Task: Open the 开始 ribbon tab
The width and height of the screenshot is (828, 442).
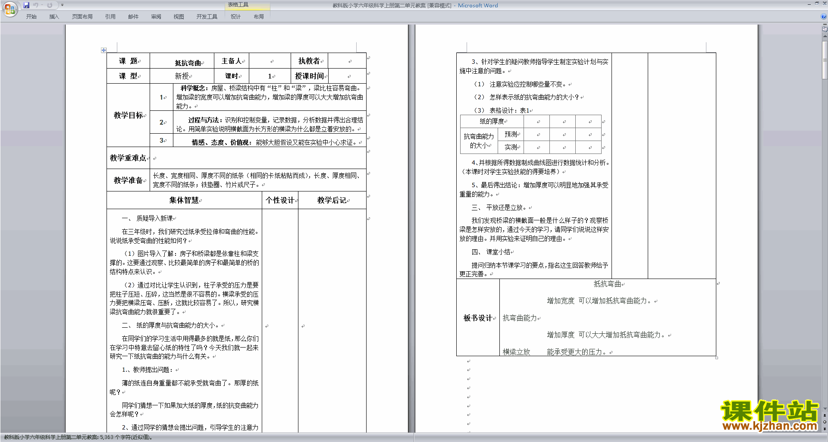Action: 31,17
